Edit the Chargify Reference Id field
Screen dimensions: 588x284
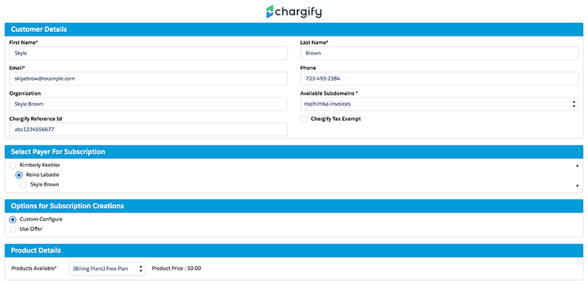(x=148, y=129)
